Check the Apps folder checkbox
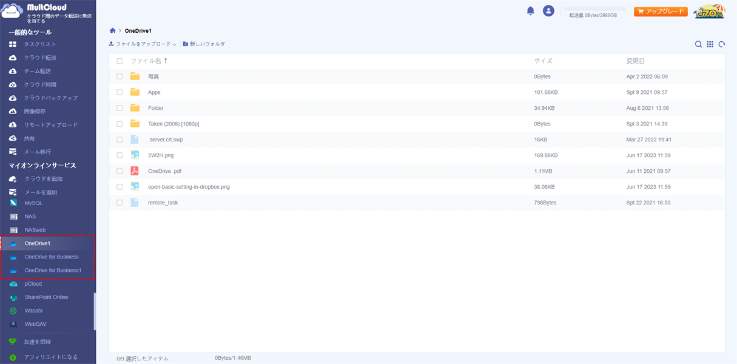The image size is (737, 364). coord(119,92)
